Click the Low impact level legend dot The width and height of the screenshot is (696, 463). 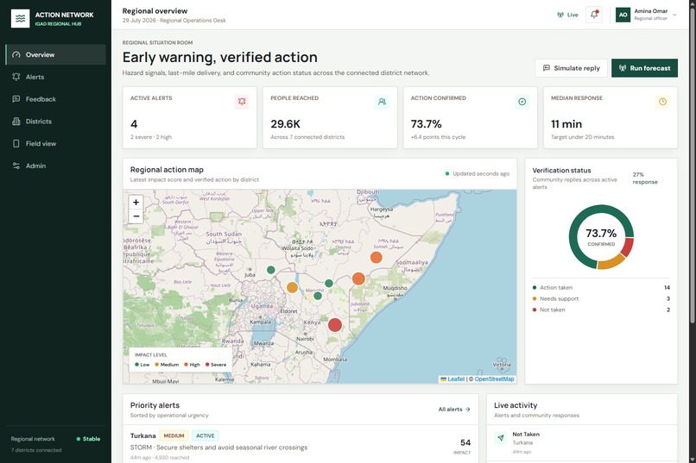136,365
